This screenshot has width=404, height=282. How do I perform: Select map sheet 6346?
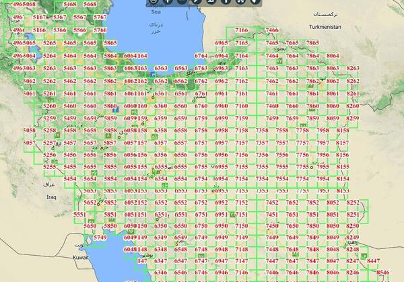tap(160, 273)
